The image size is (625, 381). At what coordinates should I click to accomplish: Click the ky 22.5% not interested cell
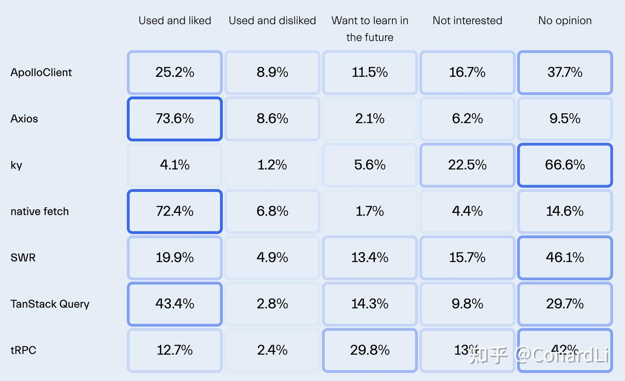pos(467,165)
